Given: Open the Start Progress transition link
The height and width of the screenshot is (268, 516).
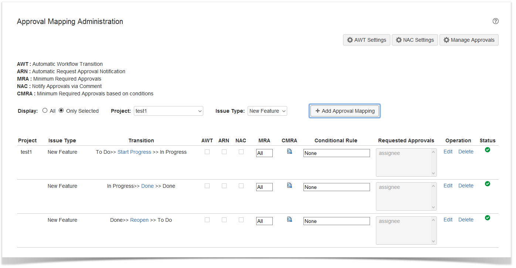Looking at the screenshot, I should pos(134,152).
